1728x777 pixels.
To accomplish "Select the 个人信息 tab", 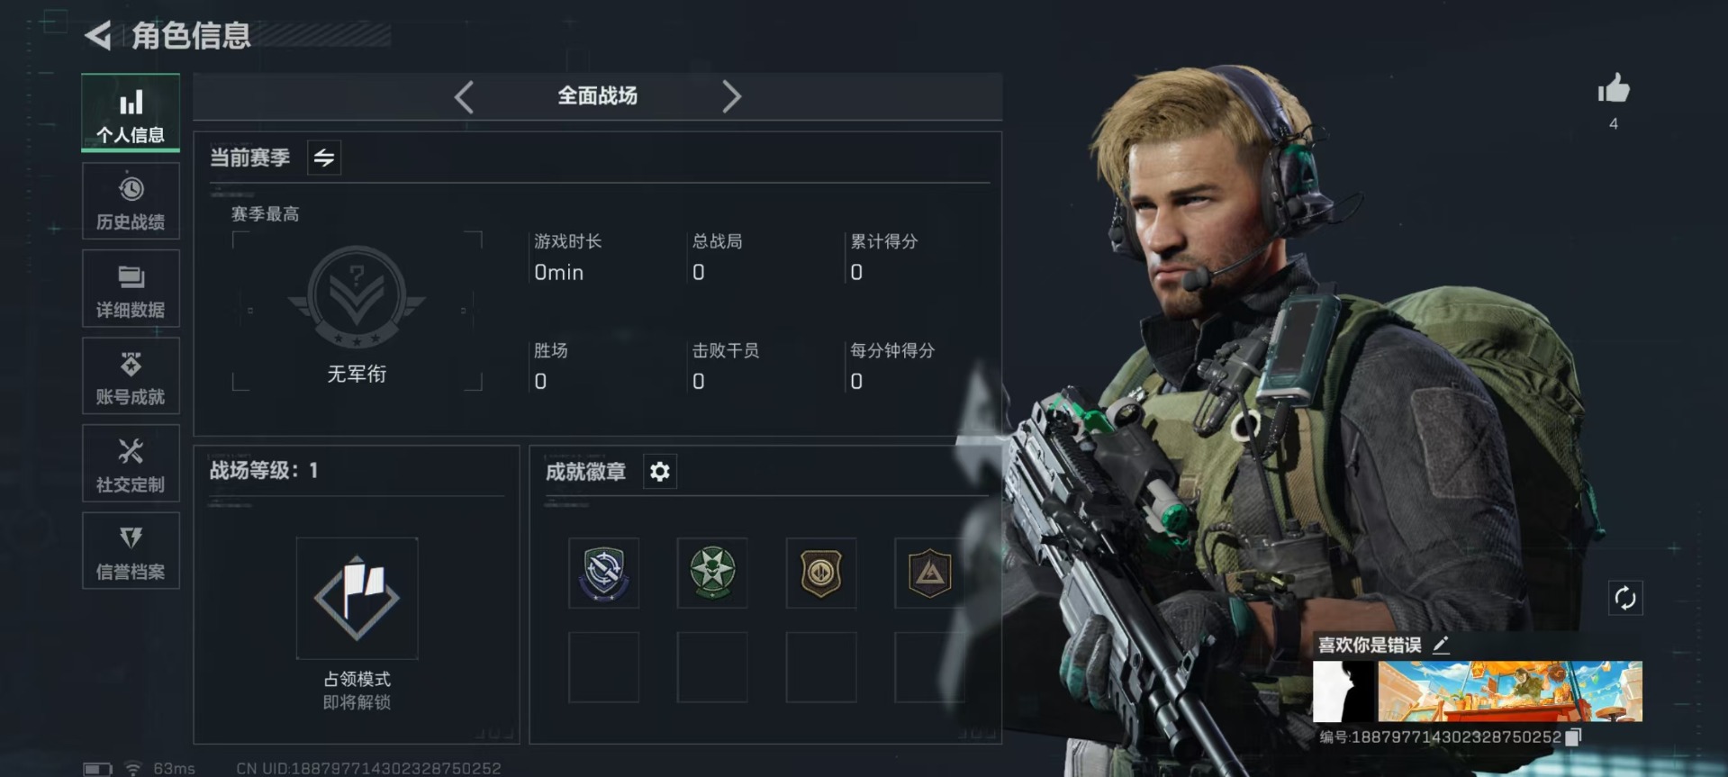I will [131, 113].
